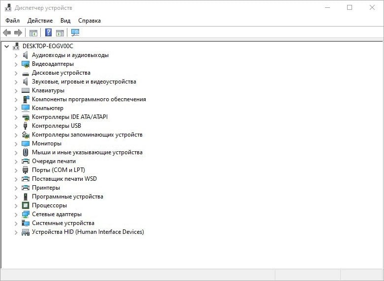Screen dimensions: 384x281
Task: Select the DESKTOP-EOGV00C computer name
Action: pos(48,46)
